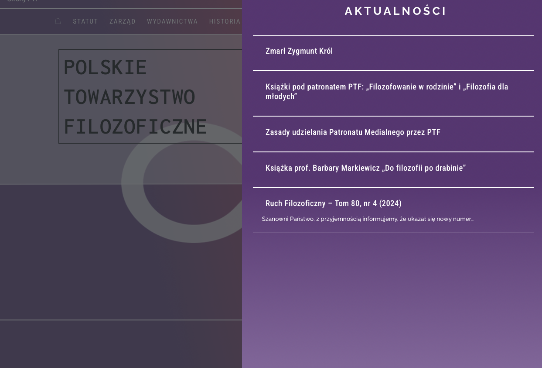The width and height of the screenshot is (542, 368).
Task: Open Książka prof. Barbary Markiewicz news entry
Action: pos(365,168)
